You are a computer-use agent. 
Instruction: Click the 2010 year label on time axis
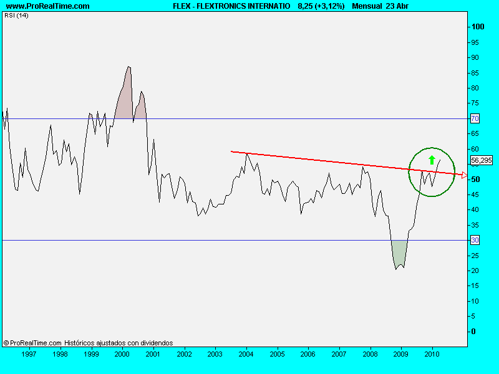tap(432, 354)
